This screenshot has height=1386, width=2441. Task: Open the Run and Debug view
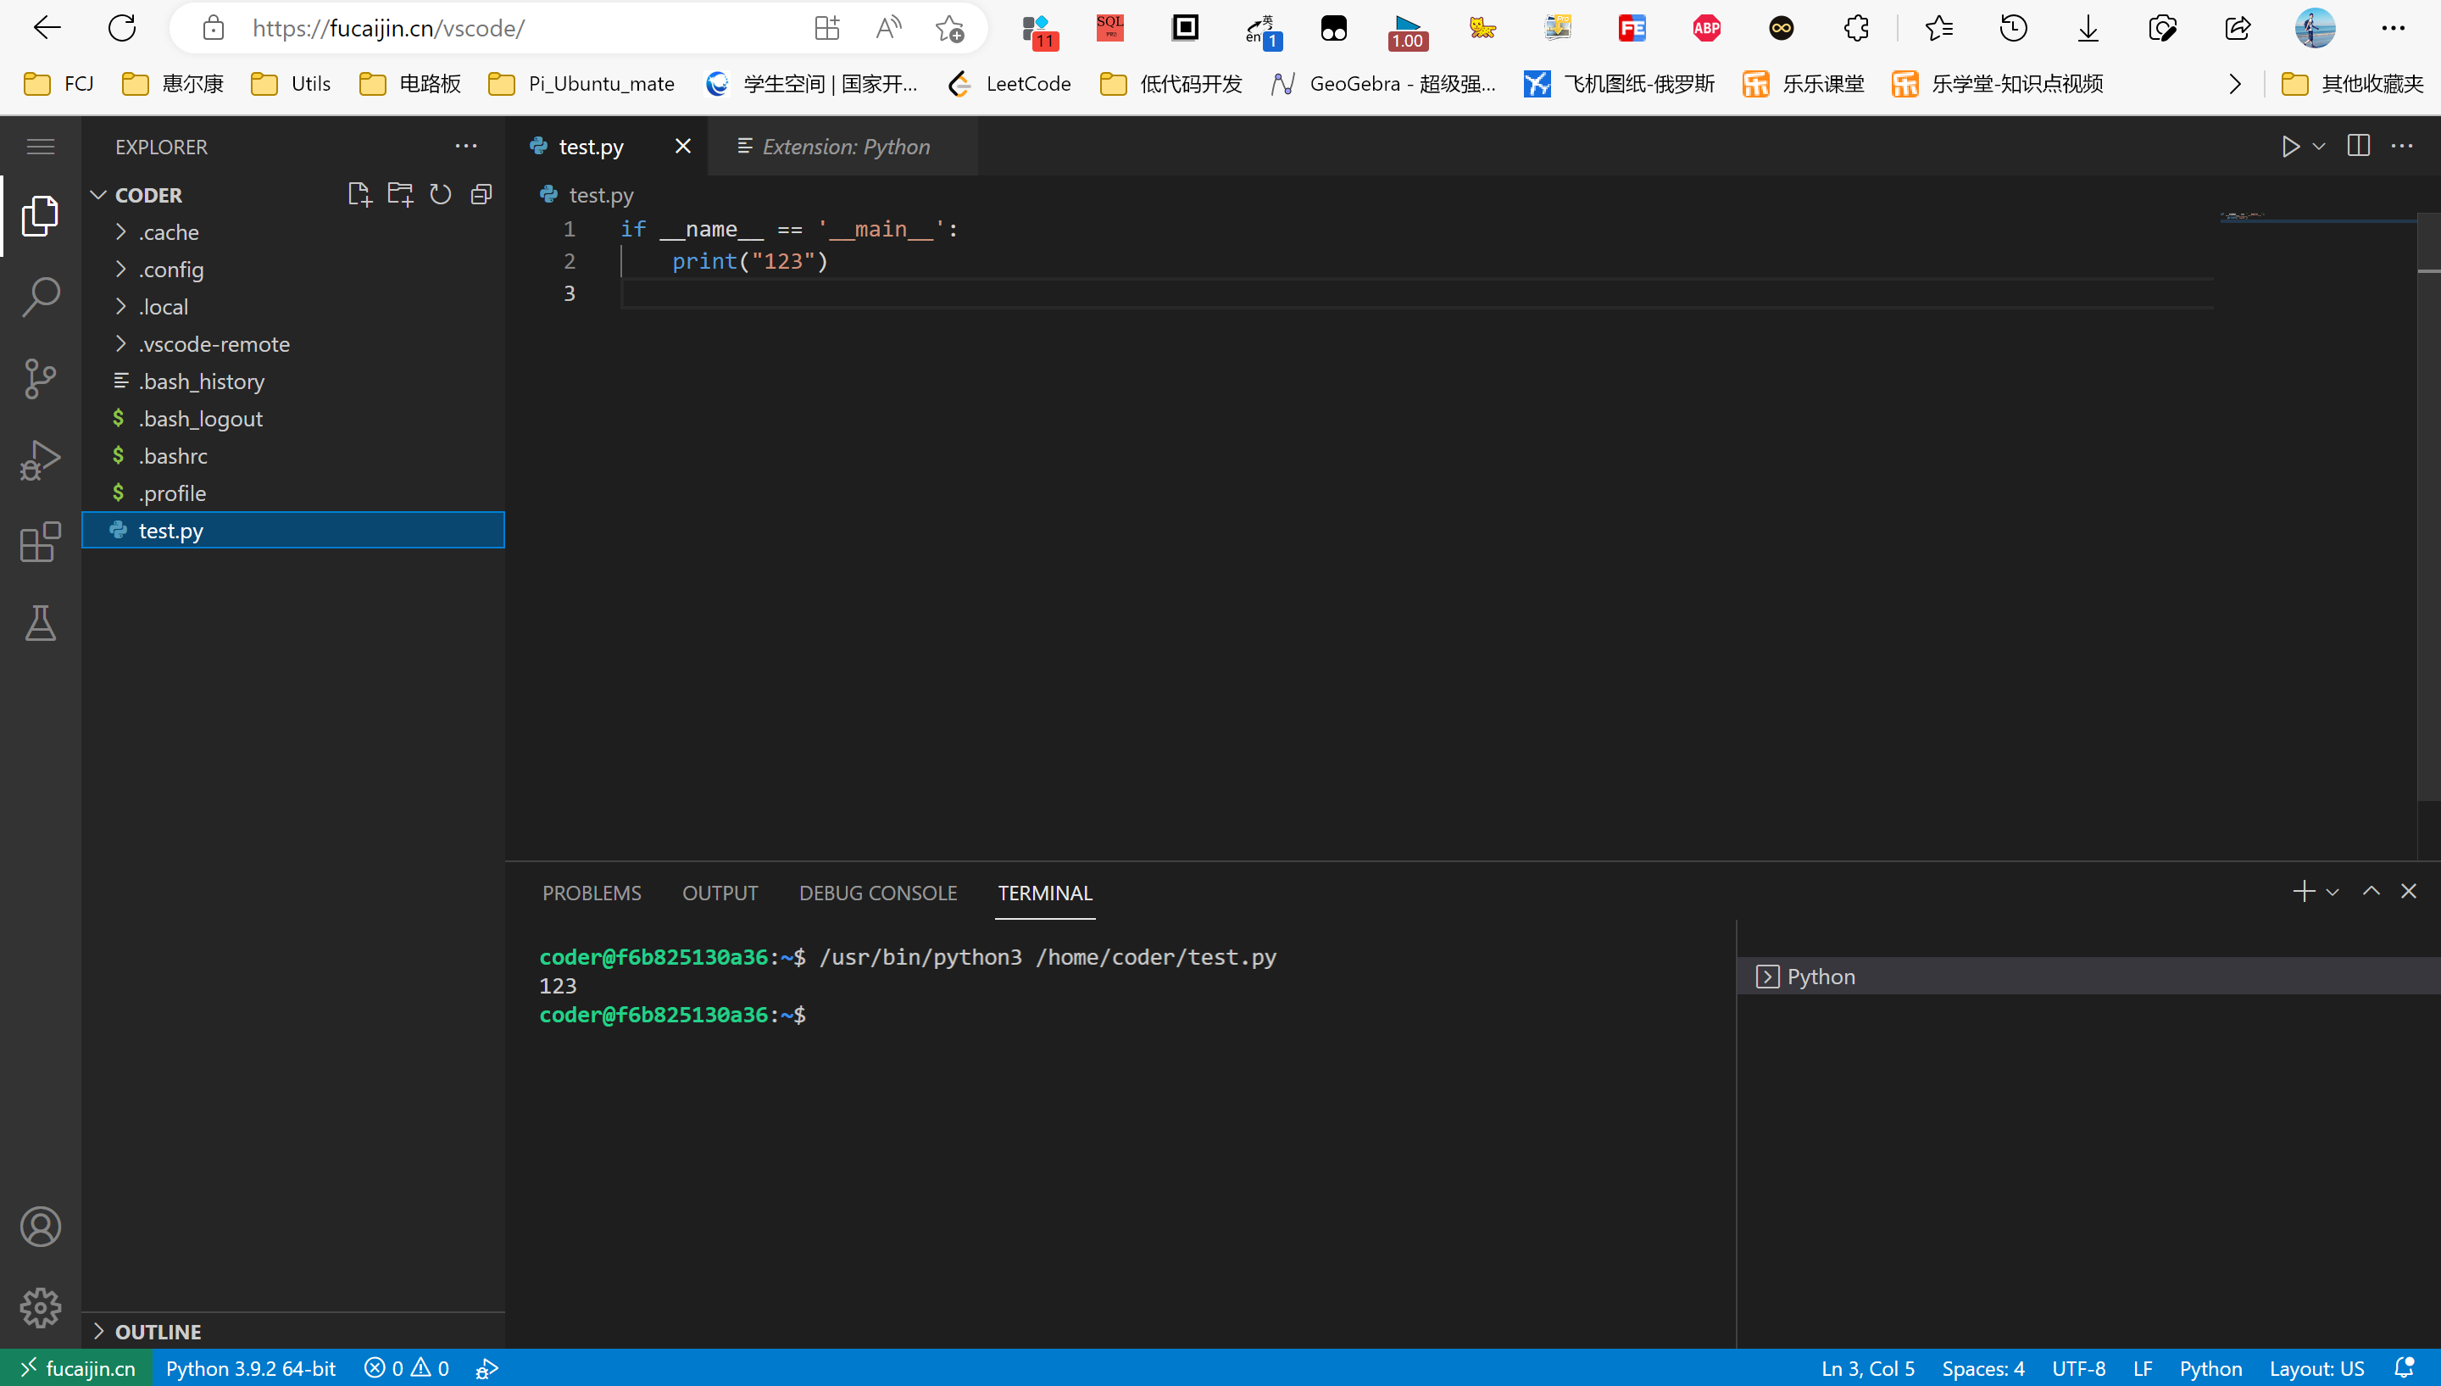pos(40,461)
